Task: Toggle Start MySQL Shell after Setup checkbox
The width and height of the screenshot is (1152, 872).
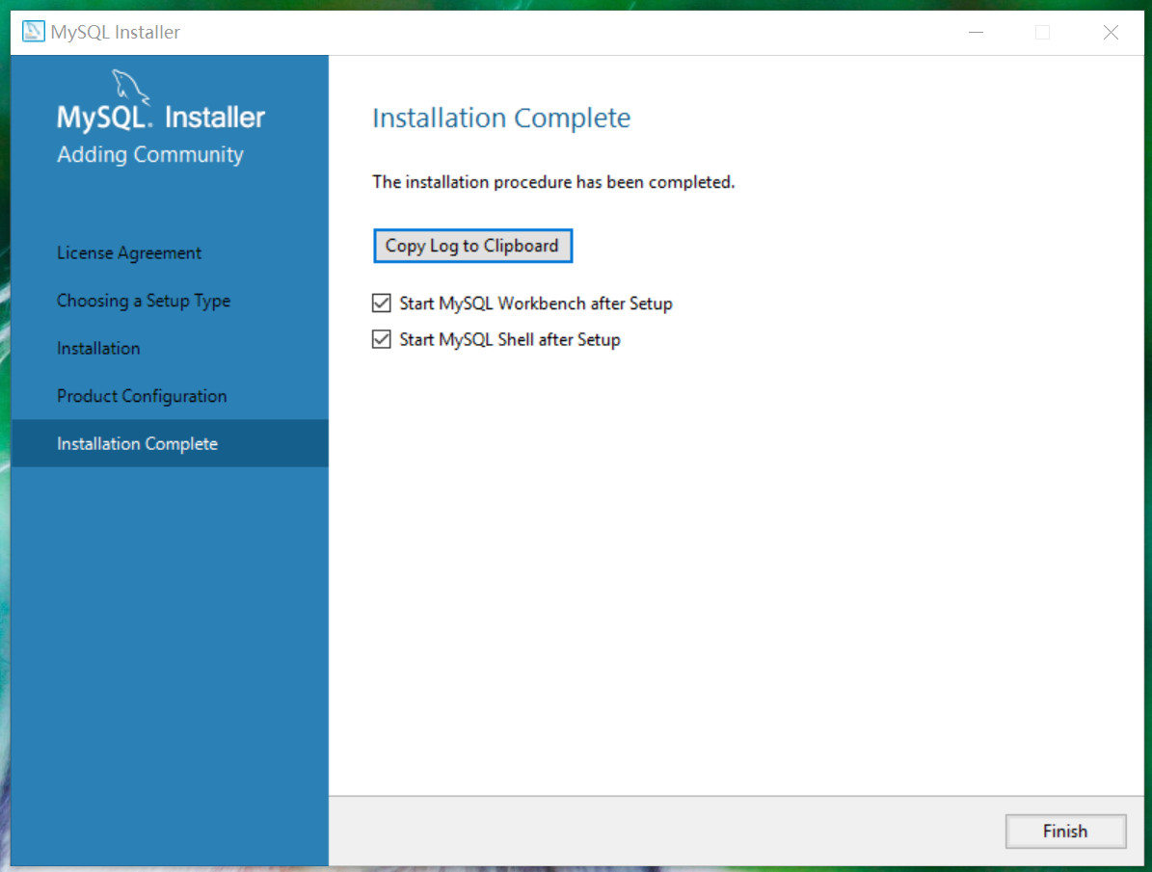Action: point(382,339)
